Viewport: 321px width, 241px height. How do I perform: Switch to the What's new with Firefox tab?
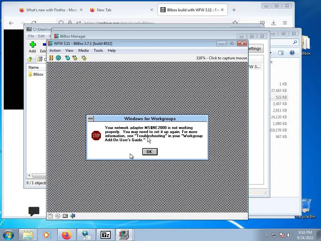pos(51,10)
